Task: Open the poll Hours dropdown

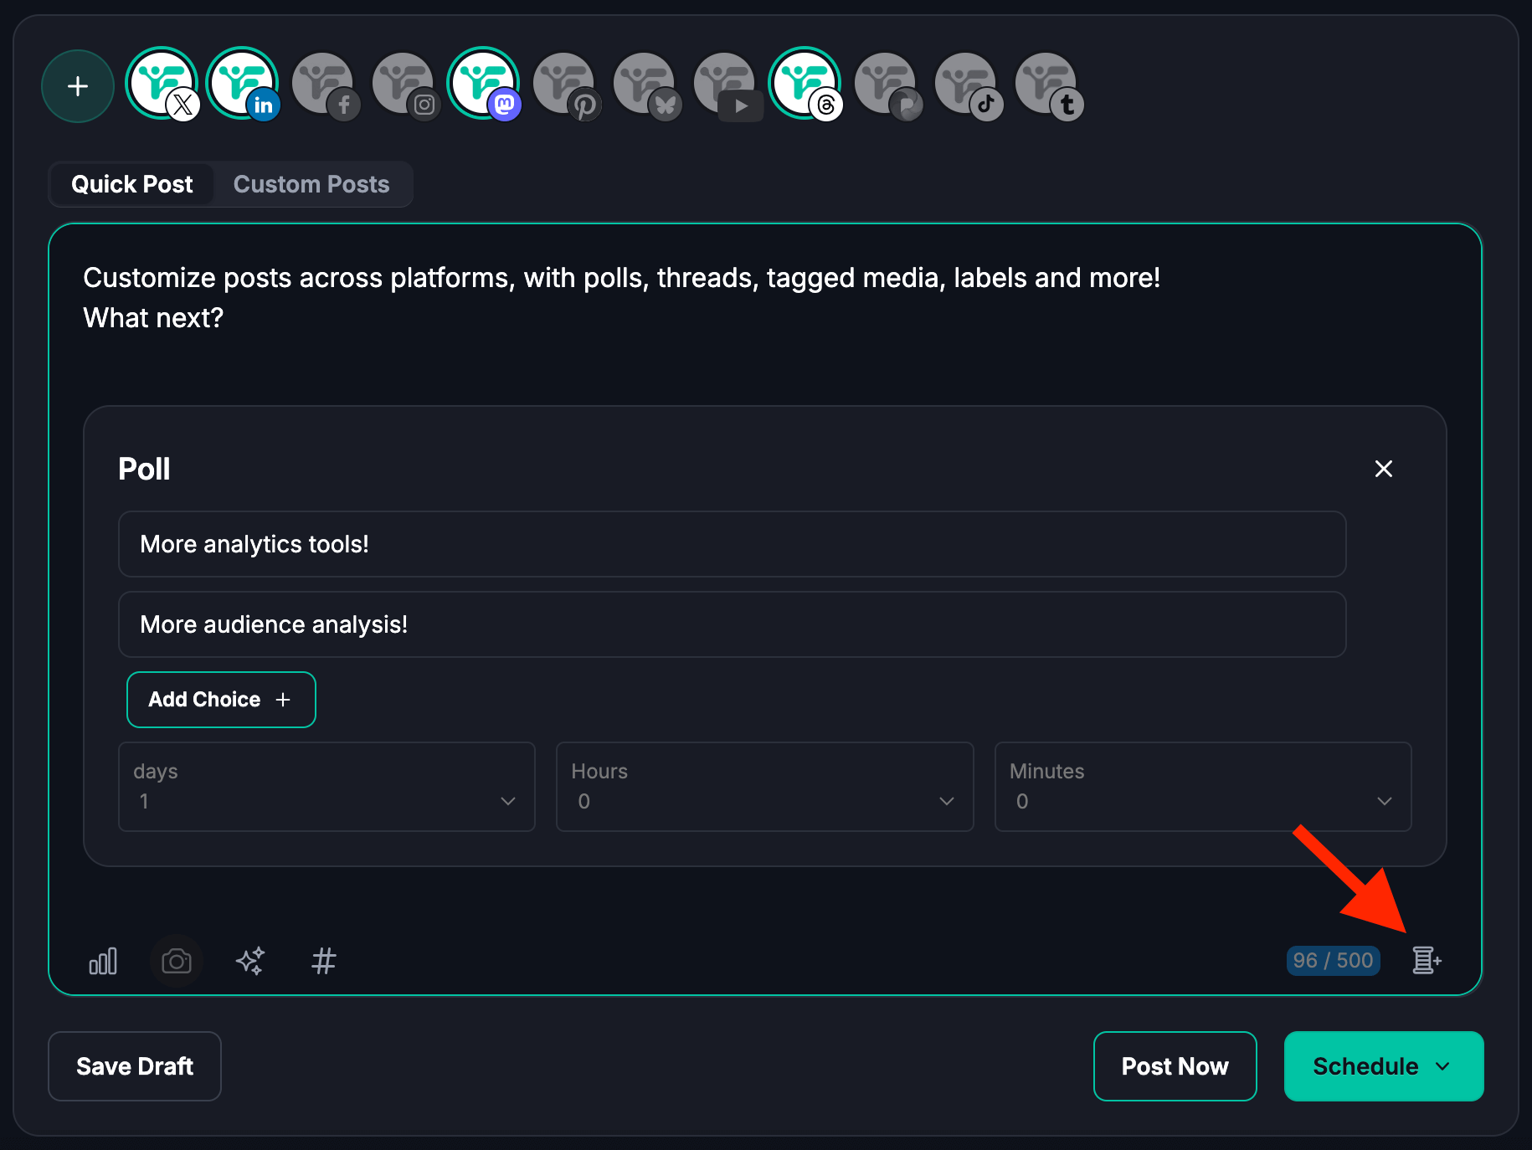Action: tap(764, 787)
